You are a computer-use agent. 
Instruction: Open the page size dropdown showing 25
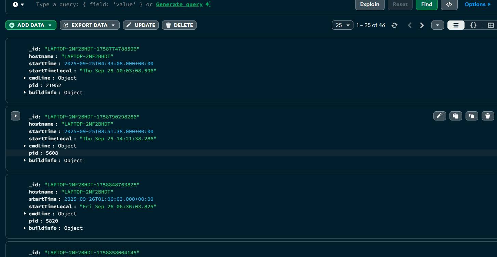coord(342,25)
